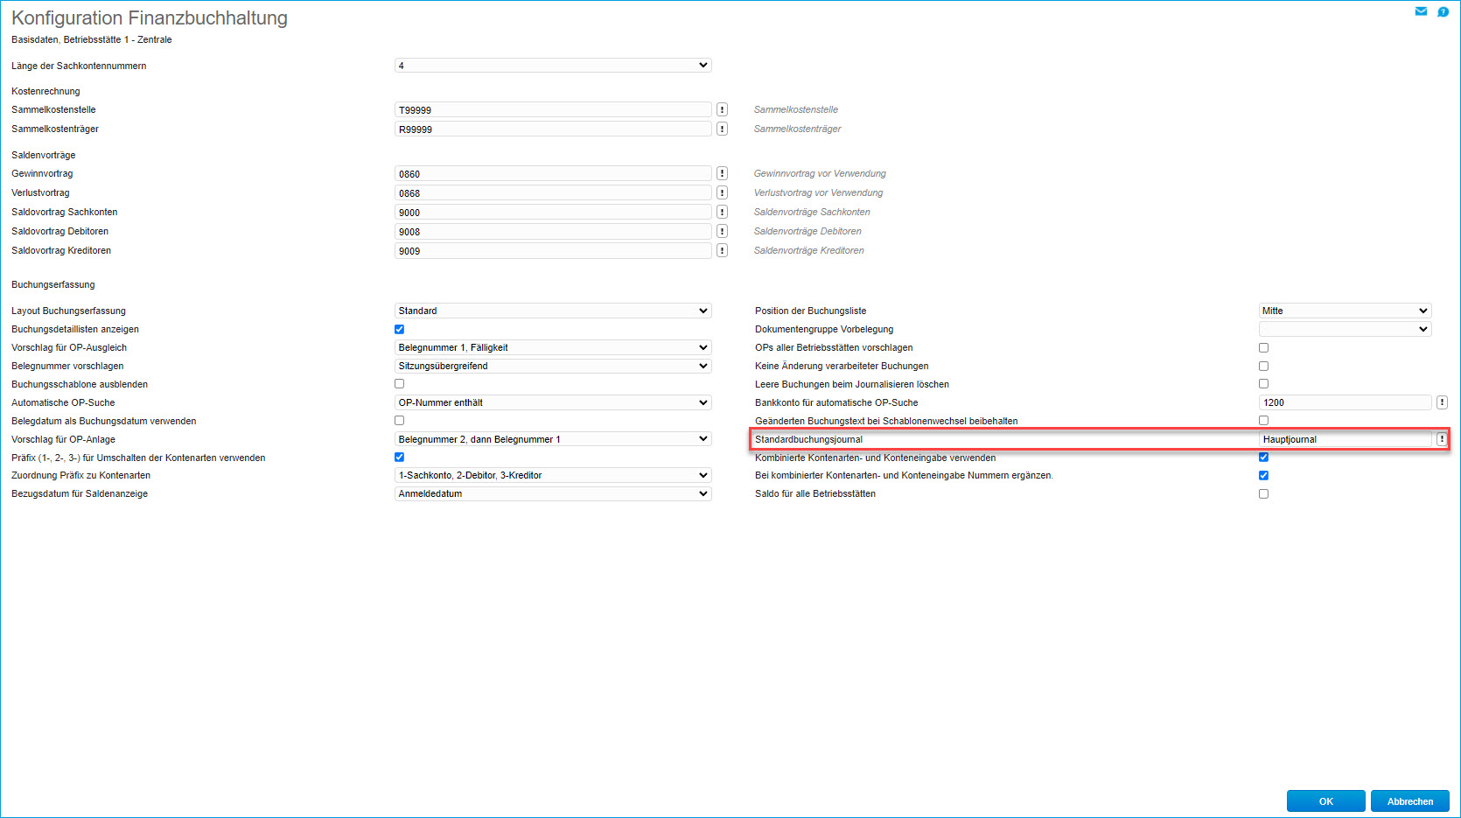
Task: Click Sammelkostenstelle field containing T99999
Action: (x=553, y=110)
